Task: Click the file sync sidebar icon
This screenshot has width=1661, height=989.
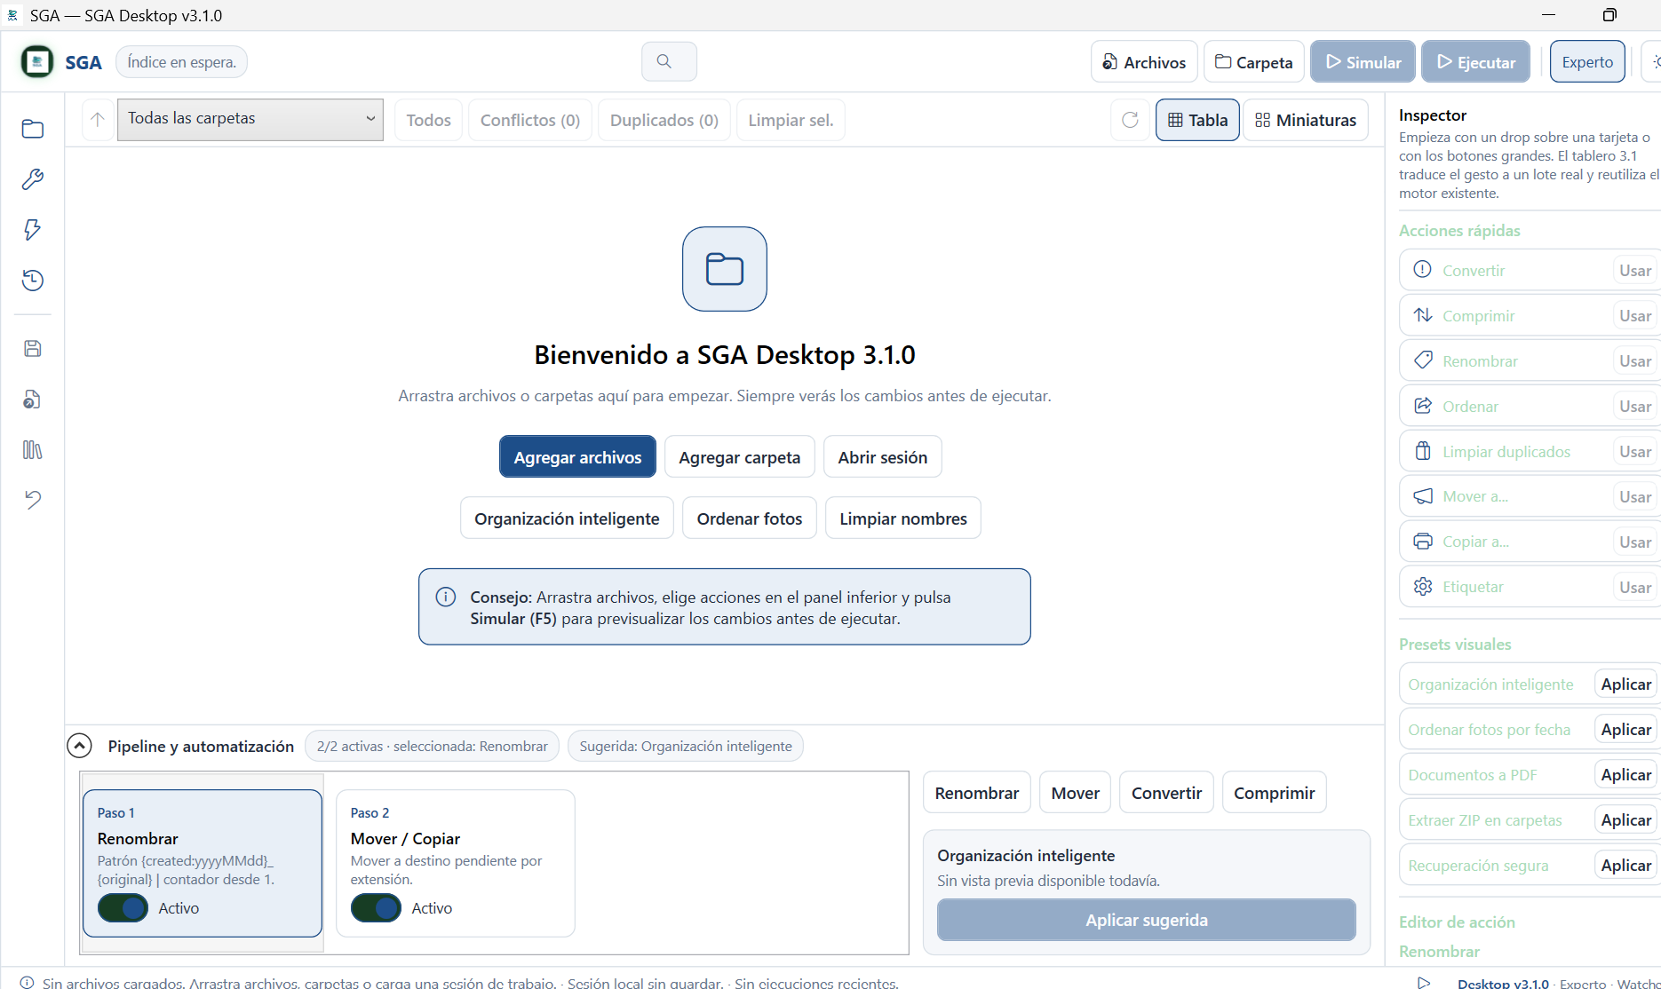Action: pos(33,399)
